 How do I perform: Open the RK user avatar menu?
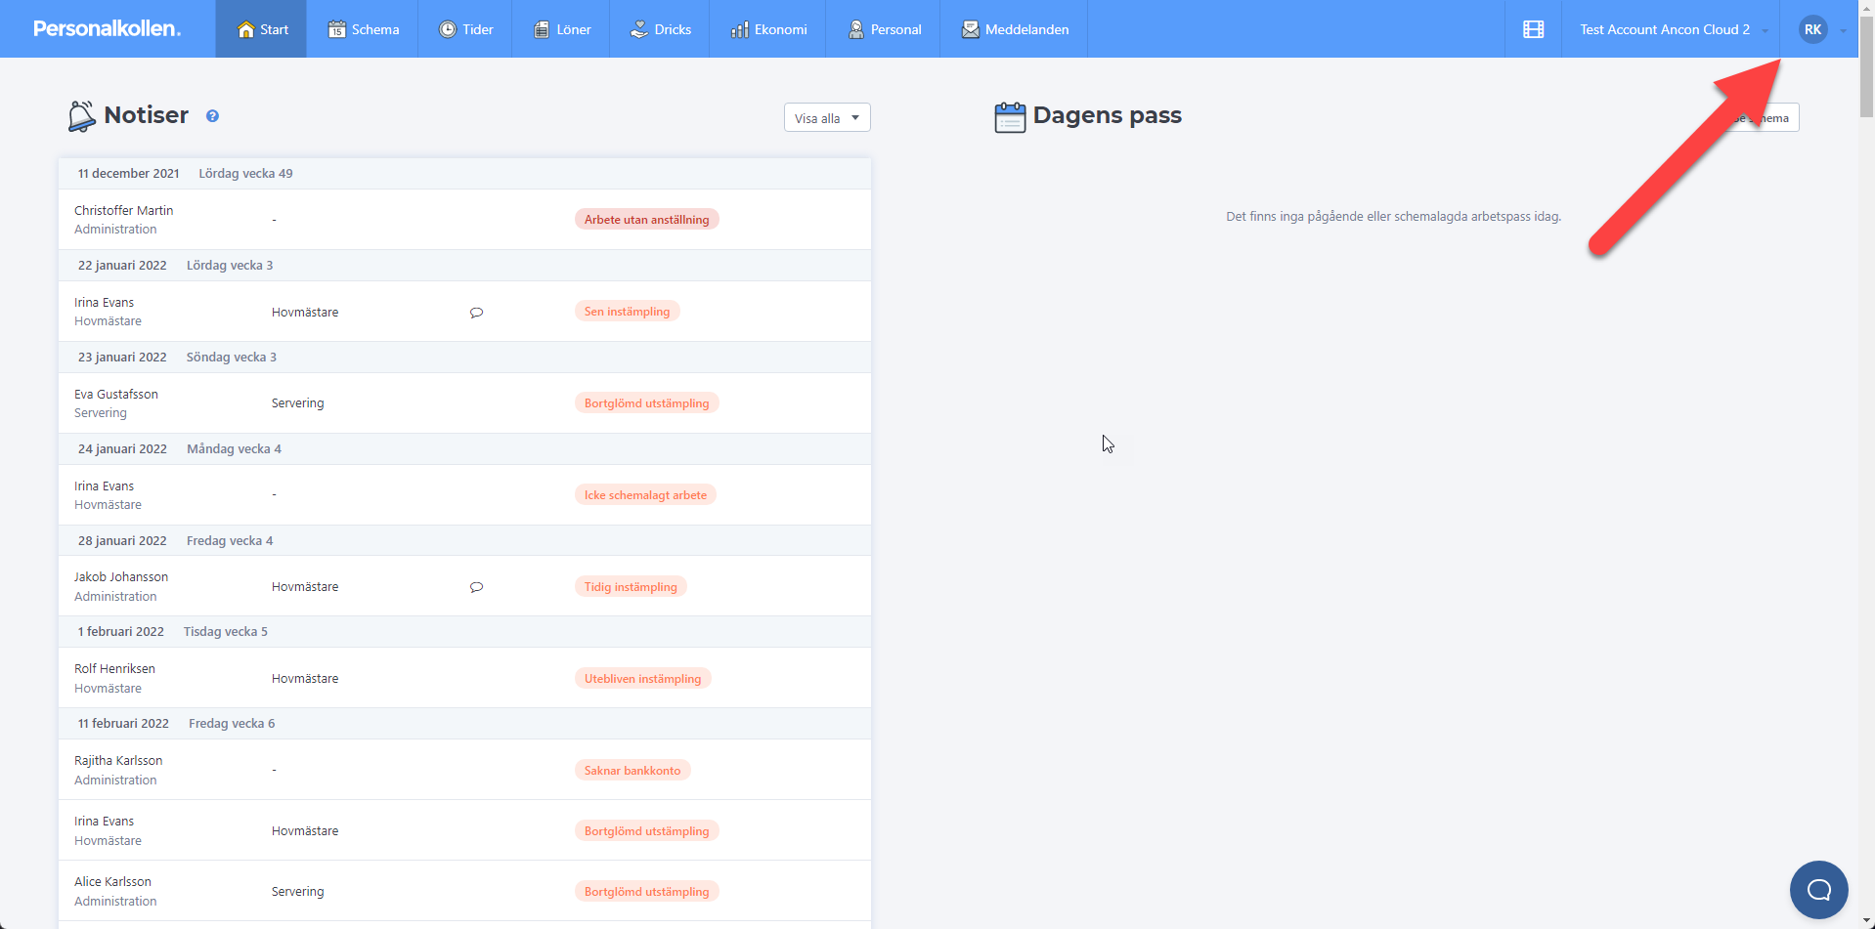1813,29
